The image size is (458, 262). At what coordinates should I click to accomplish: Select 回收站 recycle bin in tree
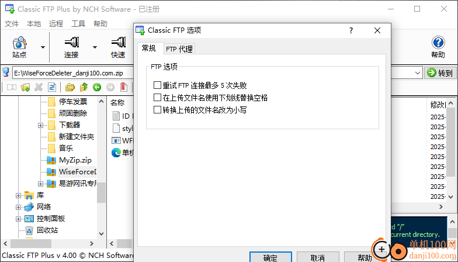tap(47, 230)
